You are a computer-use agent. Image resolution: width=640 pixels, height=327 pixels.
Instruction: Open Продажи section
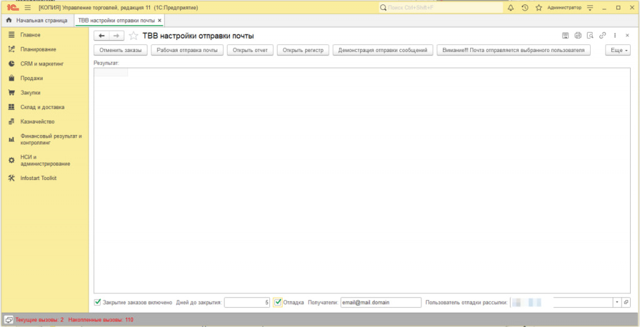tap(31, 78)
